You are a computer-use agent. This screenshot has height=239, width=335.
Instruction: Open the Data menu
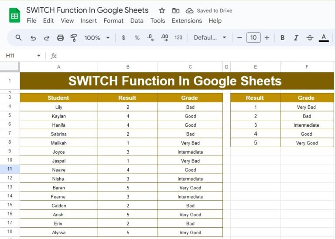tap(137, 21)
